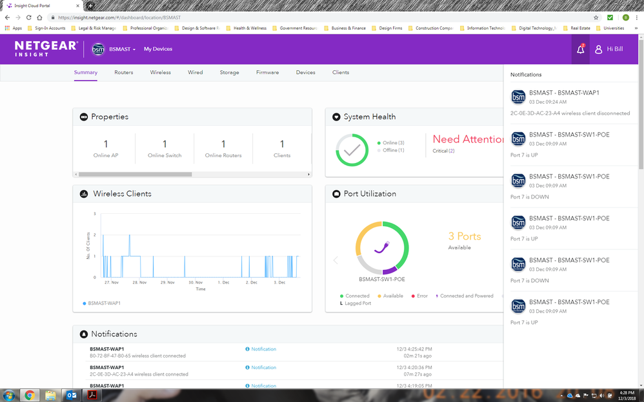
Task: Toggle Connected legend in Port Utilization
Action: 354,296
